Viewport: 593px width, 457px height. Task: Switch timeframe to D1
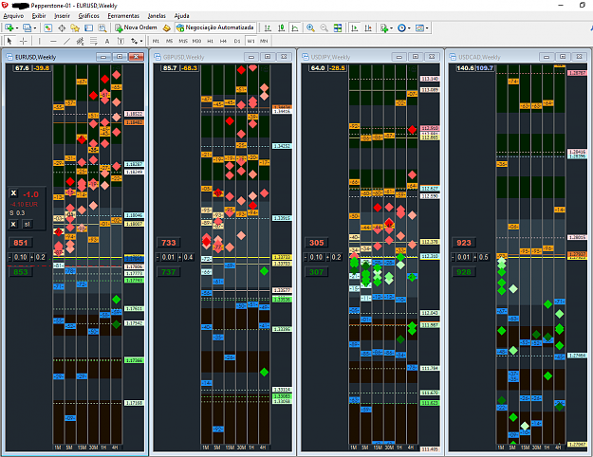237,41
